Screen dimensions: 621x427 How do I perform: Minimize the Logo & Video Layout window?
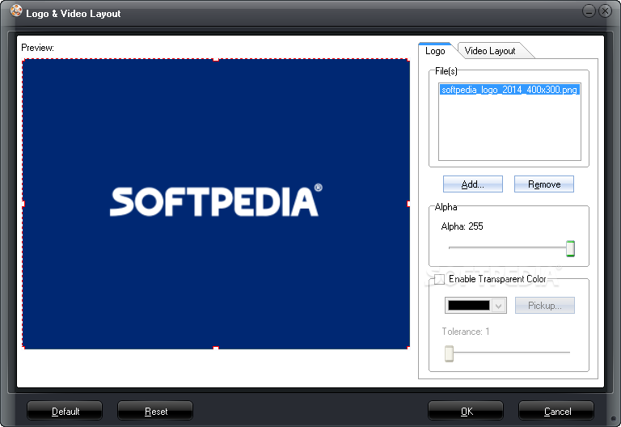pyautogui.click(x=589, y=11)
